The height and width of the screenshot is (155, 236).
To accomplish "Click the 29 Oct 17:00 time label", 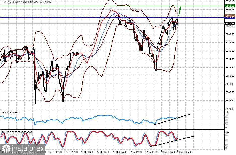I will (120, 152).
